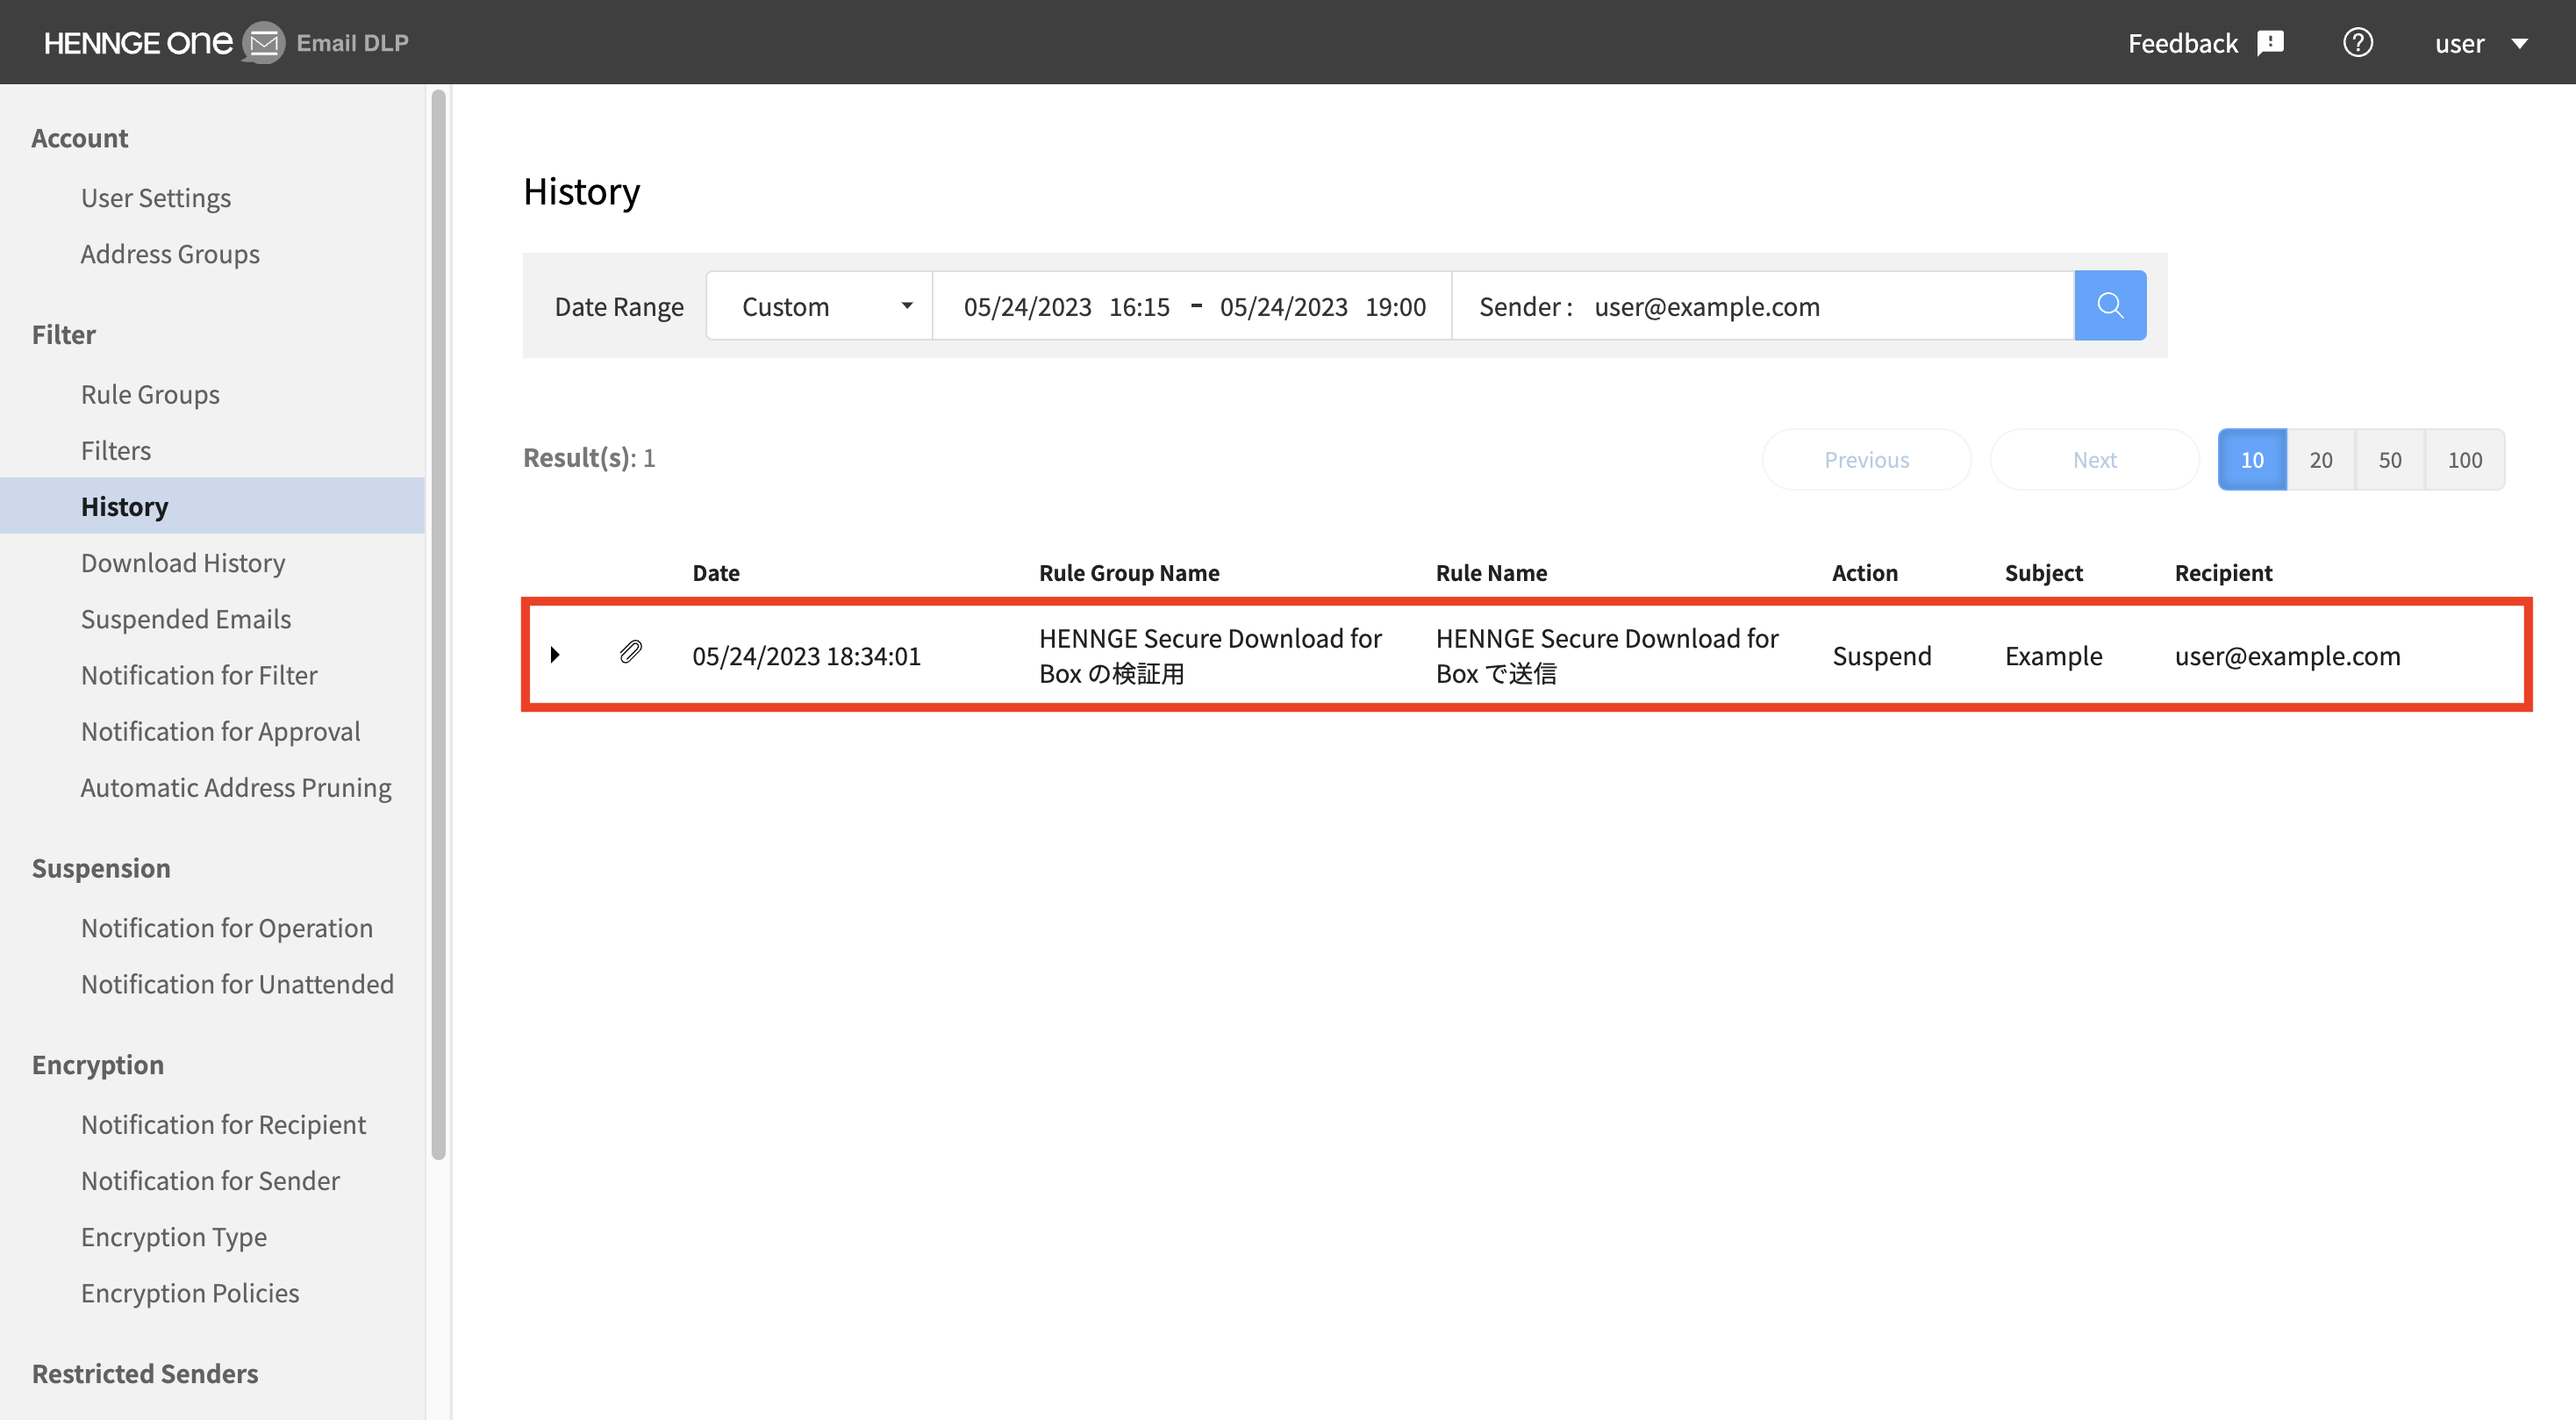Click the blue search magnifier button
Image resolution: width=2576 pixels, height=1420 pixels.
point(2110,305)
